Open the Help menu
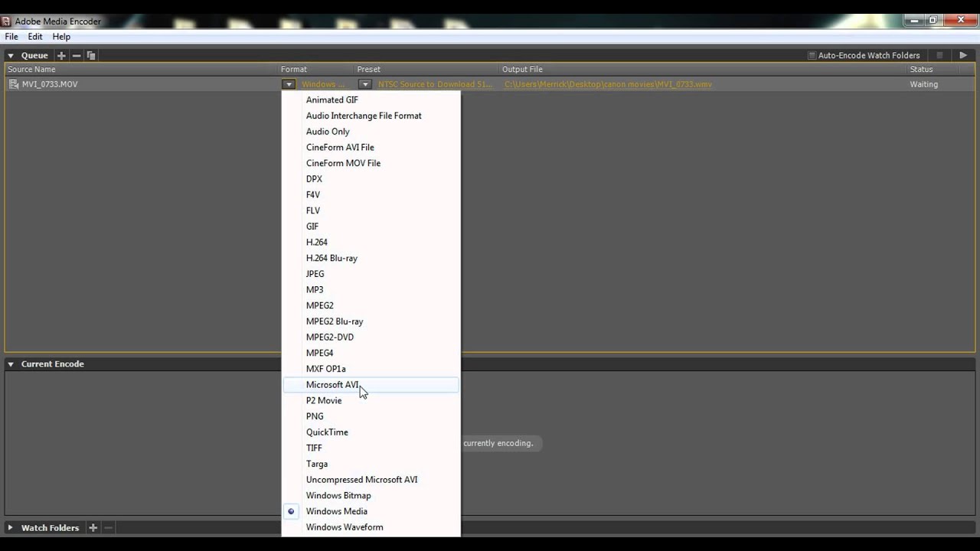This screenshot has width=980, height=551. [61, 37]
